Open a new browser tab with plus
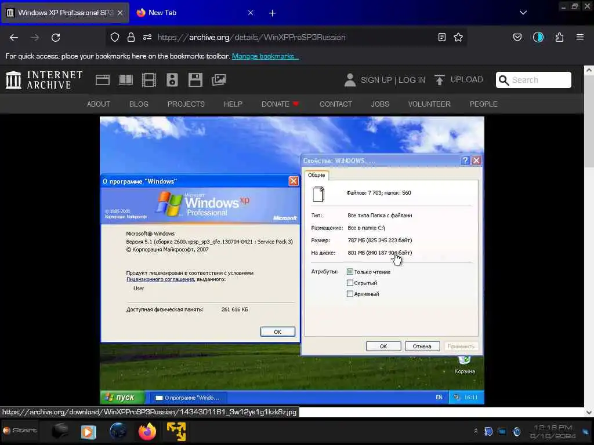Screen dimensions: 594x445 (x=273, y=13)
